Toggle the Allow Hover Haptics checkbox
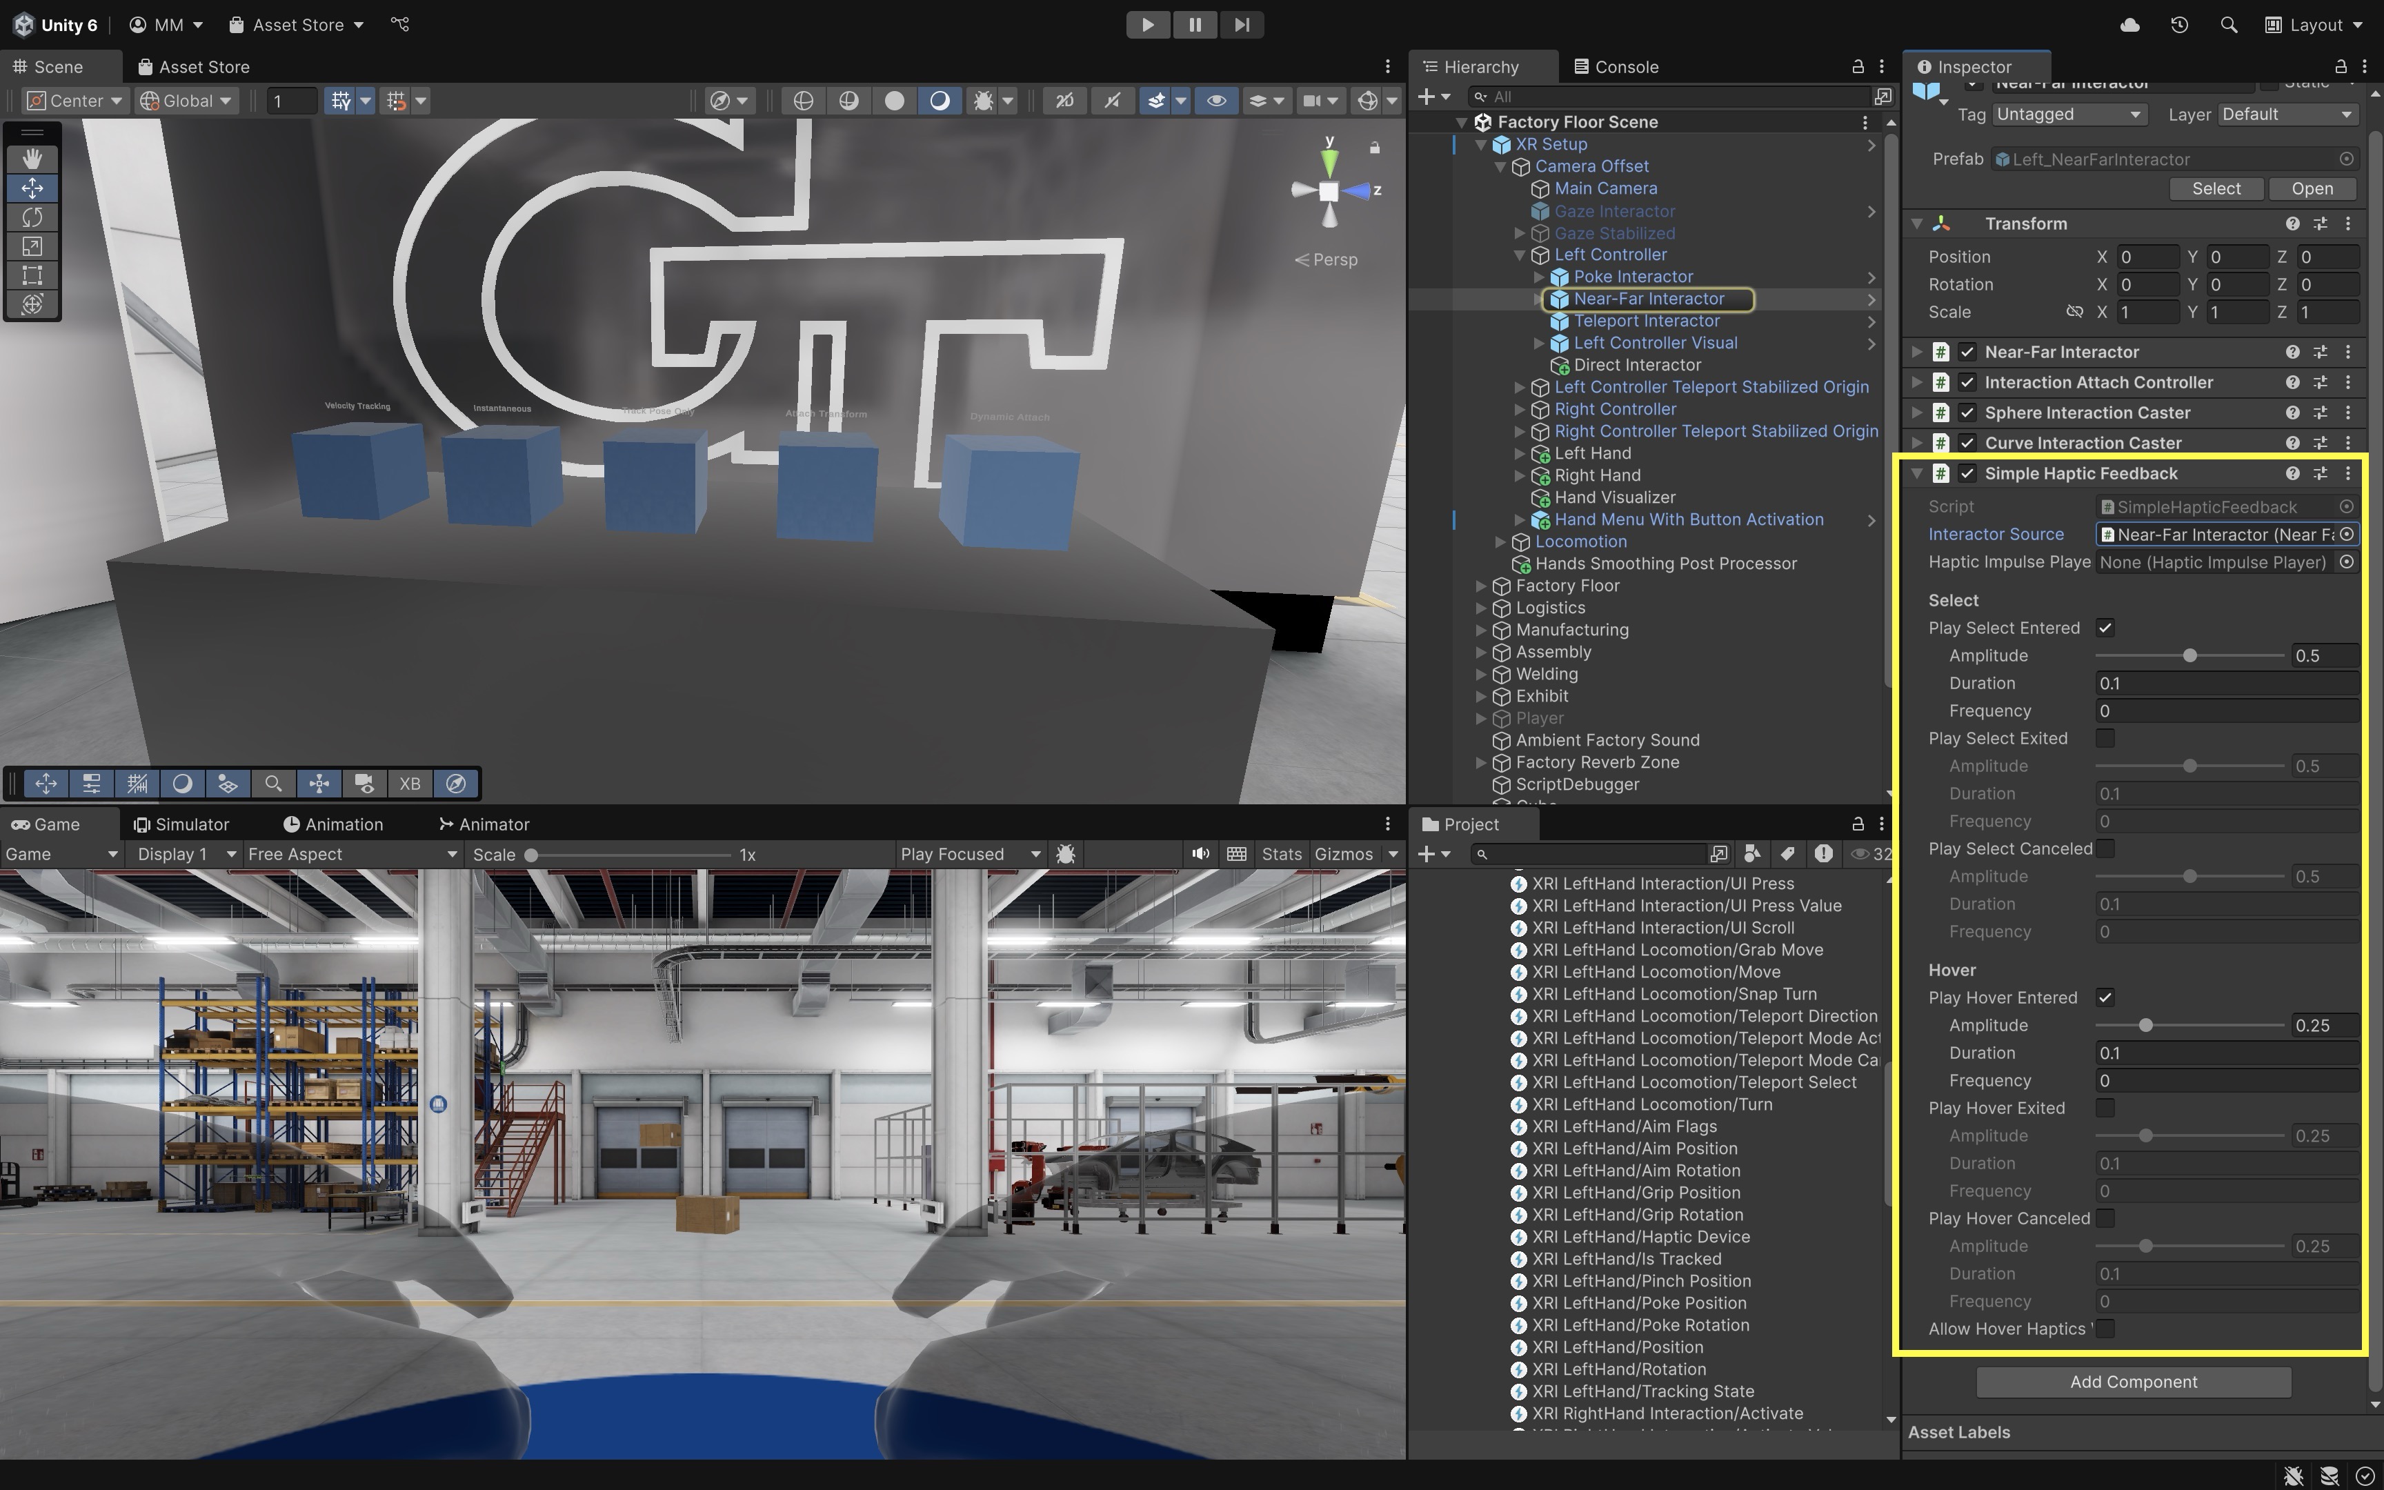Screen dimensions: 2384x1490 tap(2105, 1329)
